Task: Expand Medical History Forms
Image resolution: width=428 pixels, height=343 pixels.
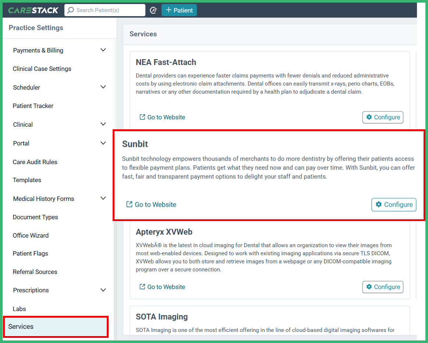Action: coord(103,198)
